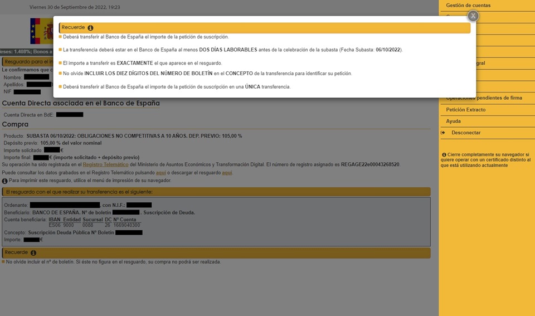Click 'aquí' link to download the resguardo
Image resolution: width=535 pixels, height=316 pixels.
click(227, 173)
